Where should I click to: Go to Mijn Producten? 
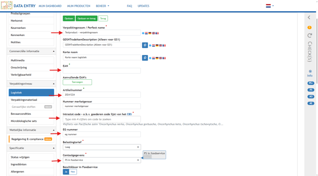pos(79,6)
